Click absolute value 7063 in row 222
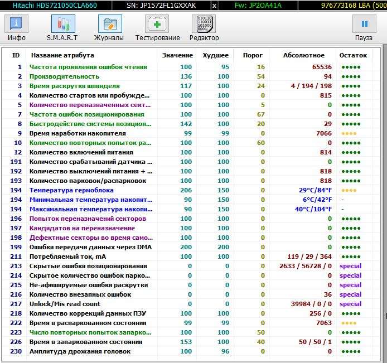 point(324,323)
